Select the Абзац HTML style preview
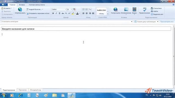Image resolution: width=175 pixels, height=98 pixels. point(101,11)
